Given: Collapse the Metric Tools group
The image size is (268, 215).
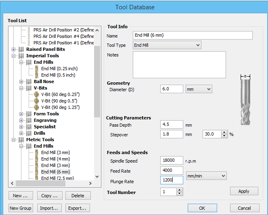Looking at the screenshot, I should pos(13,140).
